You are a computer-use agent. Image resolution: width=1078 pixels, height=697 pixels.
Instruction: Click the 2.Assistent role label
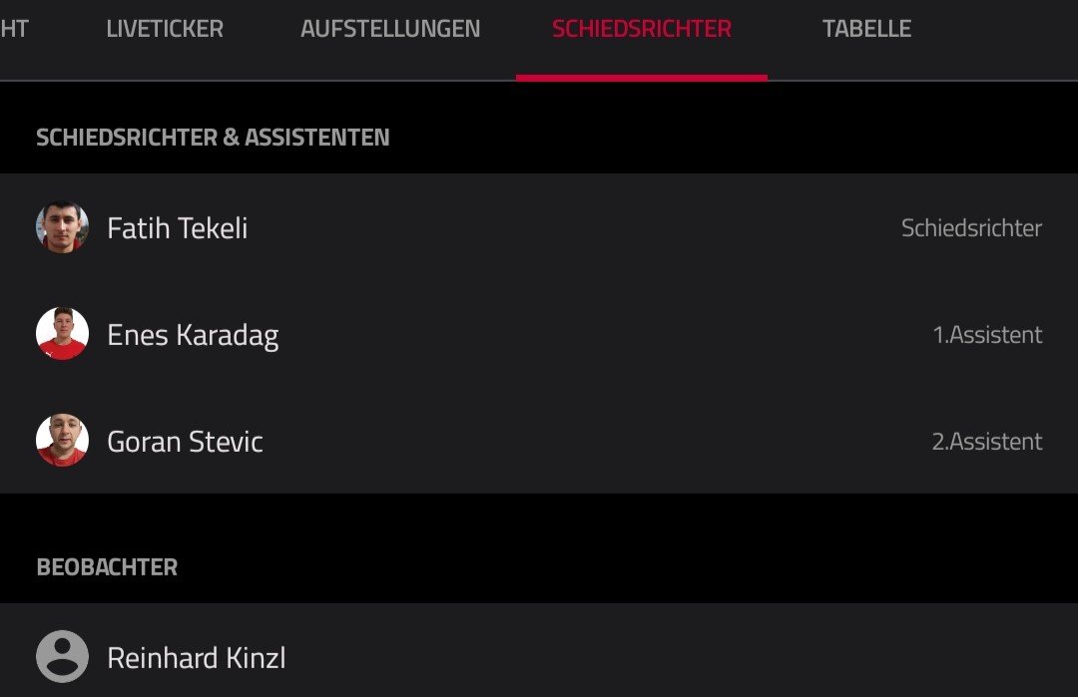[x=987, y=441]
